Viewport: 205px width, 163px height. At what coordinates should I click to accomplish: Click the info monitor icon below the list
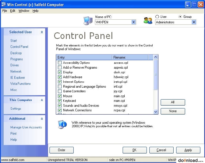click(x=62, y=124)
